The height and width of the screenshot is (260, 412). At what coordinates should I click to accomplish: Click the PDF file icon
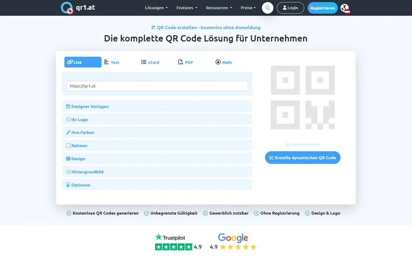(180, 62)
